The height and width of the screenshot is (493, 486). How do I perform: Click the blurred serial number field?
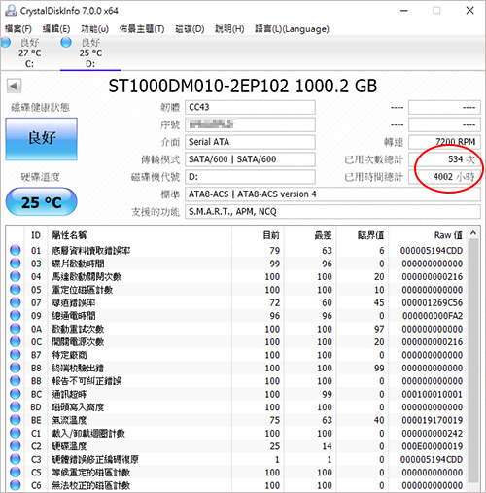pyautogui.click(x=250, y=124)
